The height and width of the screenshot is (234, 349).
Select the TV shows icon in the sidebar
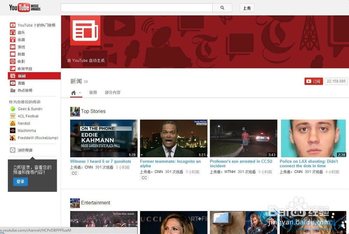pos(13,68)
